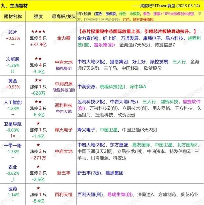The height and width of the screenshot is (205, 204).
Task: Click the "-6.3亿" fund flow value
Action: click(38, 115)
